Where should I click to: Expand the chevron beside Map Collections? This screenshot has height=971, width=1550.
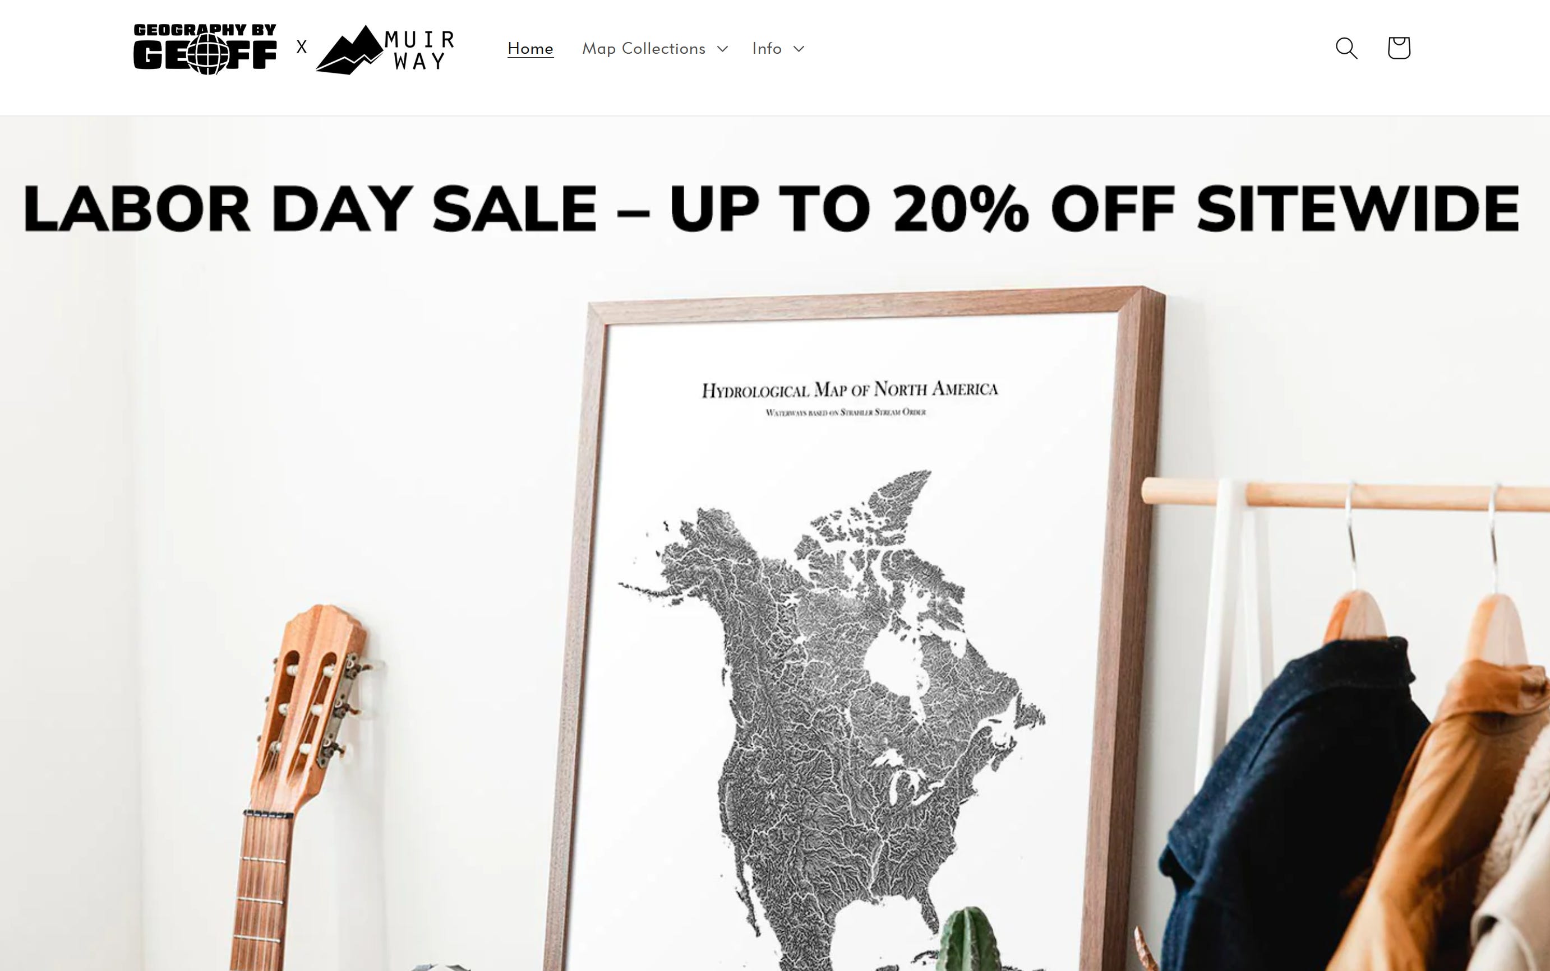[x=722, y=49]
